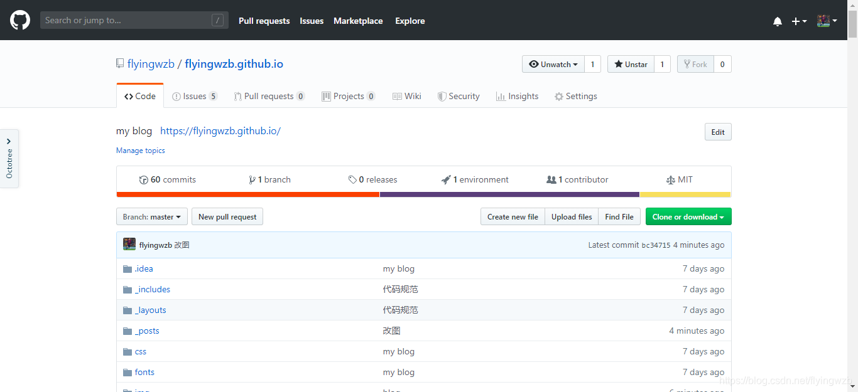Click the fonts folder icon
The width and height of the screenshot is (858, 392).
click(128, 372)
